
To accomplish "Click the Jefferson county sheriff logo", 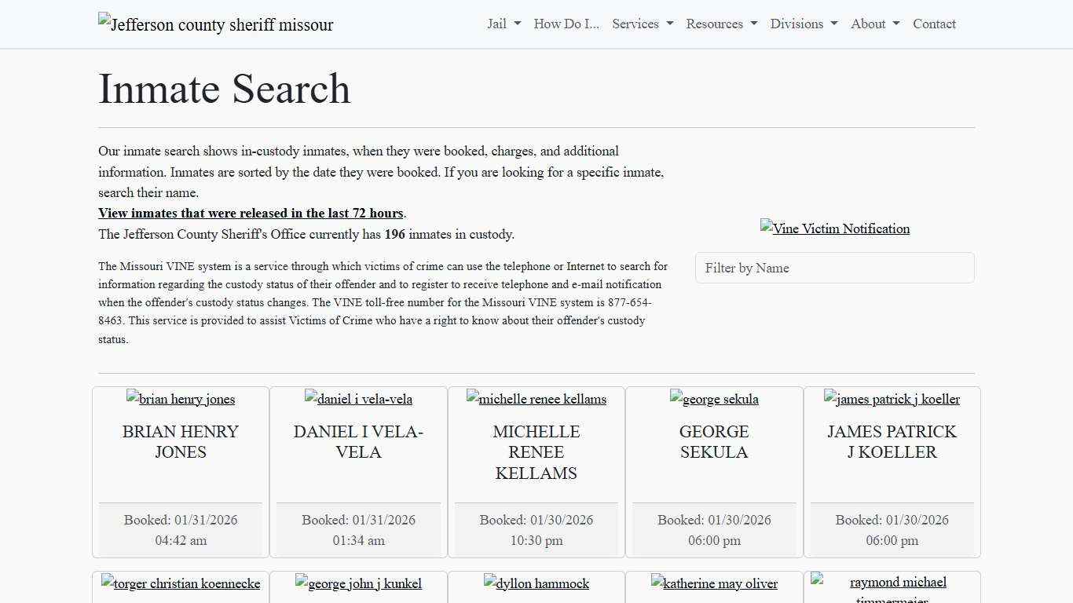I will click(214, 24).
